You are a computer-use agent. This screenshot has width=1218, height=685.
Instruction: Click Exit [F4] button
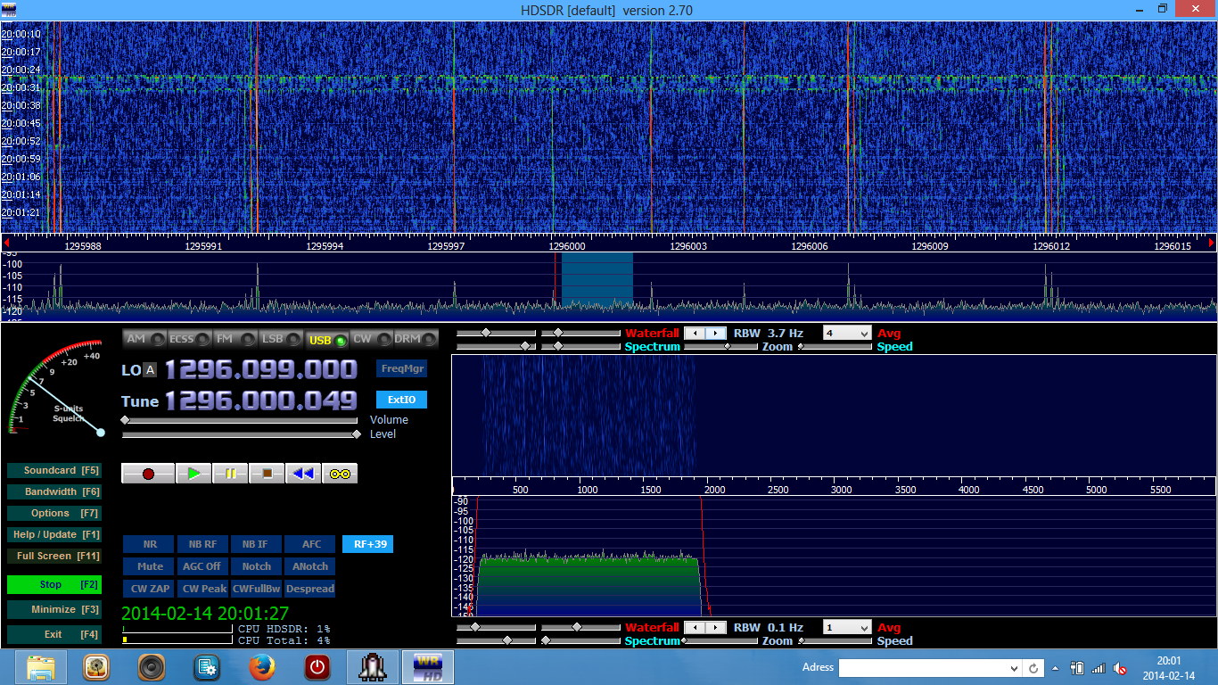(x=53, y=634)
